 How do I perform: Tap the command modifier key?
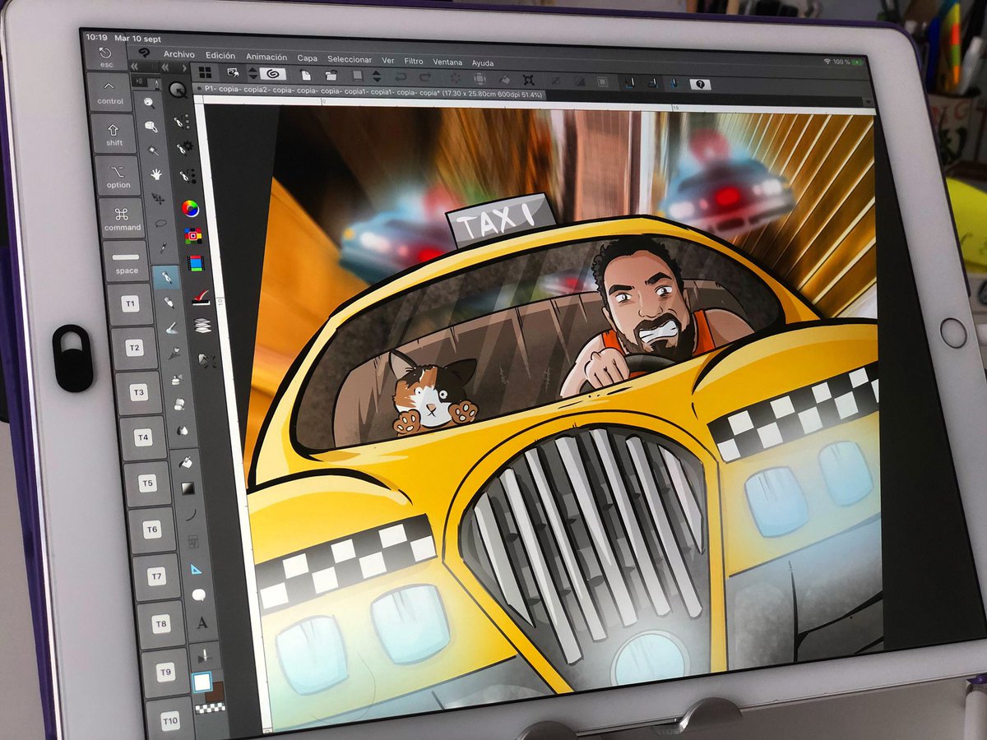coord(122,219)
